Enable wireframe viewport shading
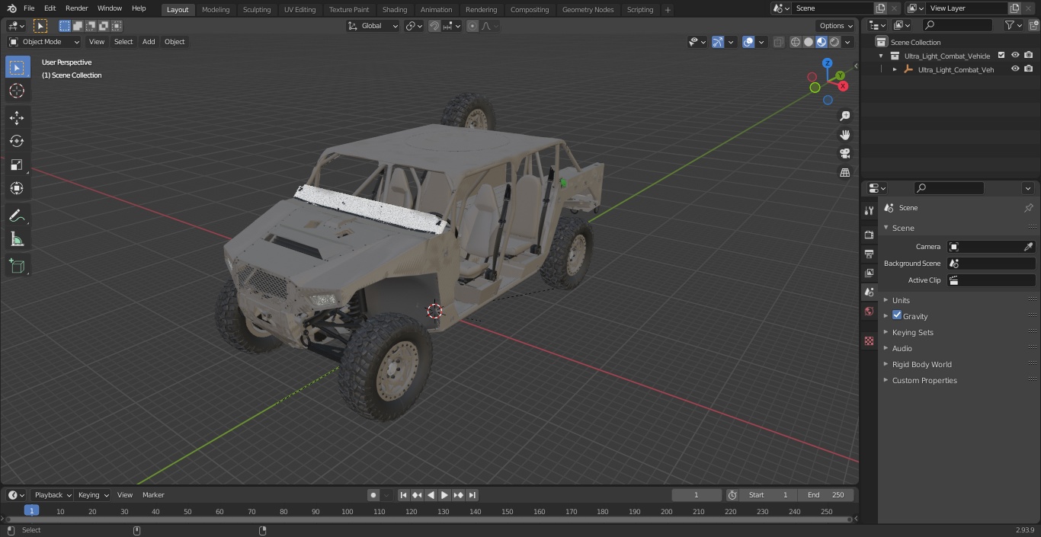This screenshot has height=537, width=1041. coord(795,42)
